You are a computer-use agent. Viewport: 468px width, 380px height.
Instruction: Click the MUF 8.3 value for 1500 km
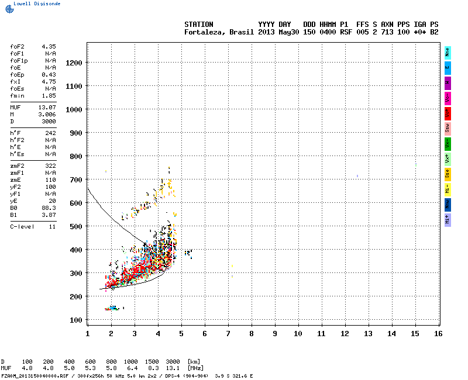coord(153,368)
